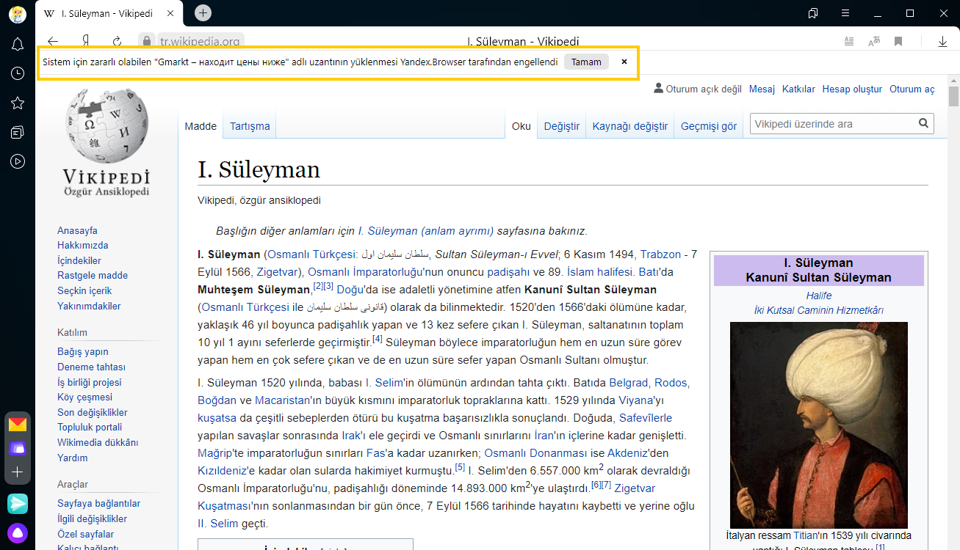Open İlgili değişiklikler link

pyautogui.click(x=92, y=518)
